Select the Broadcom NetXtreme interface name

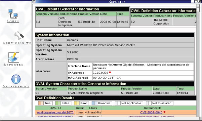[141, 66]
